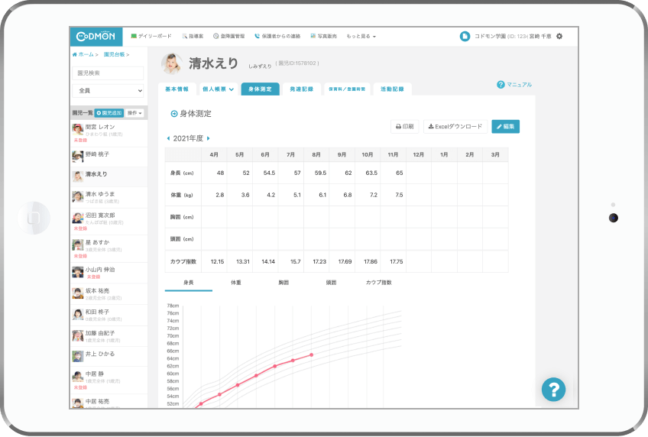
Task: Go to previous fiscal year arrow
Action: pyautogui.click(x=168, y=138)
